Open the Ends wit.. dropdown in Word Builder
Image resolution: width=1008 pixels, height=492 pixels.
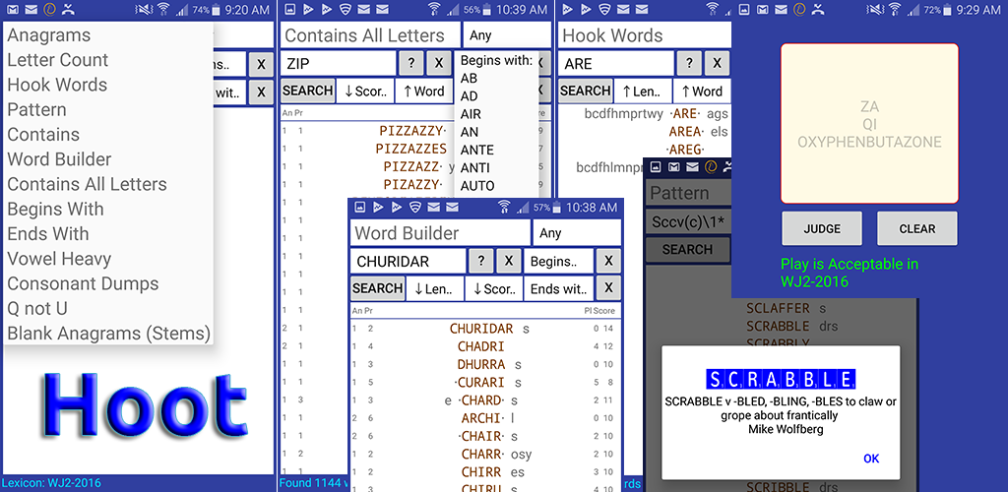(x=559, y=288)
